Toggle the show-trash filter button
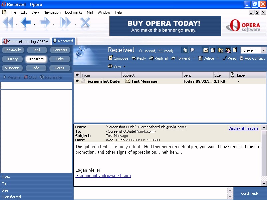Image resolution: width=267 pixels, height=200 pixels. [x=213, y=50]
